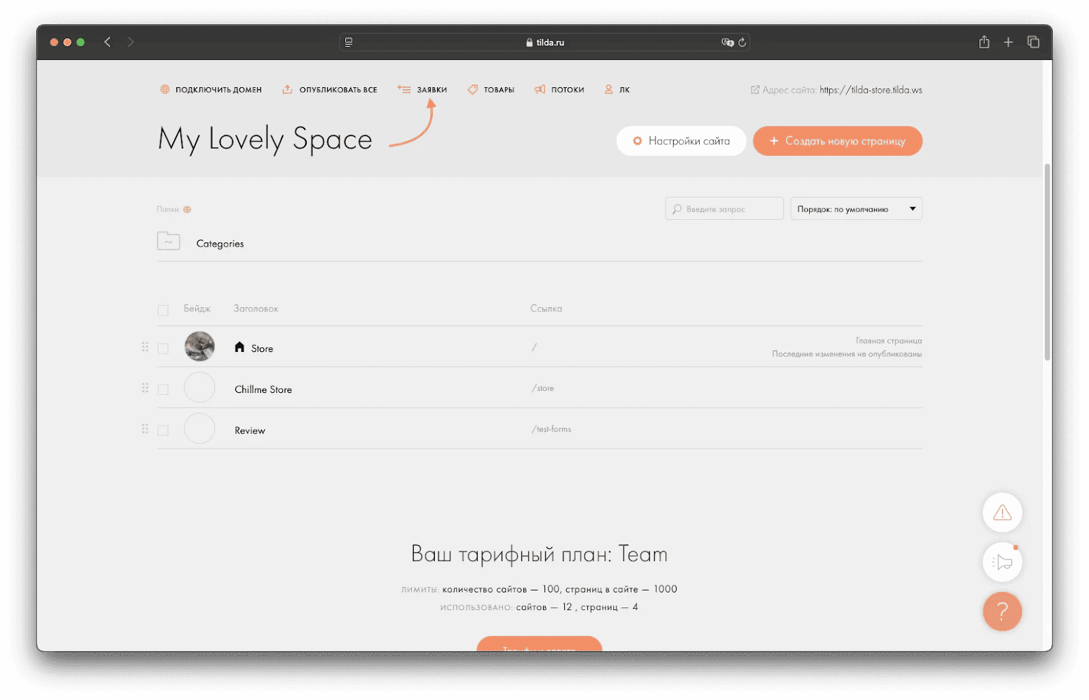Image resolution: width=1089 pixels, height=700 pixels.
Task: Tick the Store page checkbox
Action: click(x=163, y=349)
